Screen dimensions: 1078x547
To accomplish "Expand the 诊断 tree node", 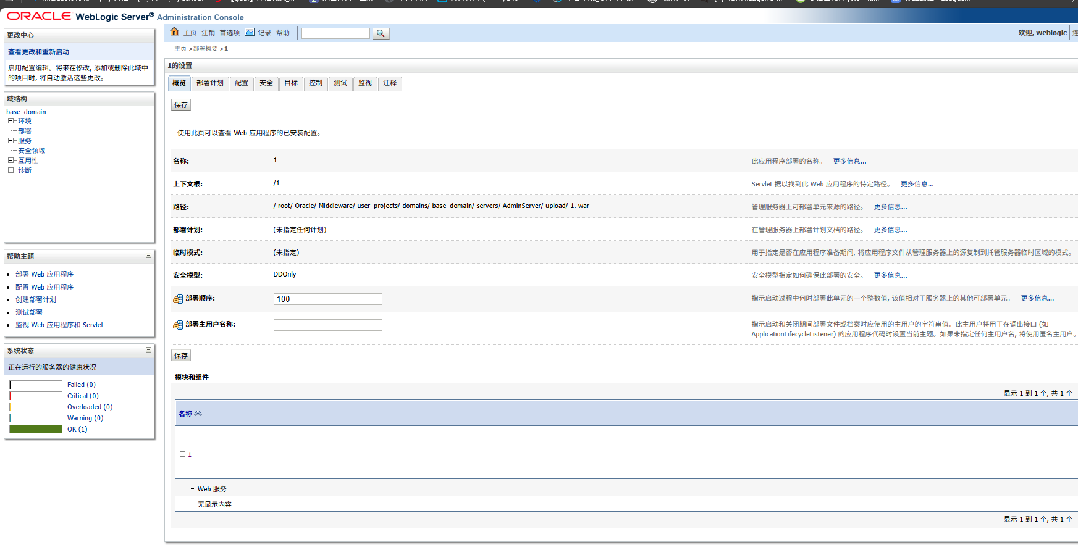I will click(x=11, y=170).
